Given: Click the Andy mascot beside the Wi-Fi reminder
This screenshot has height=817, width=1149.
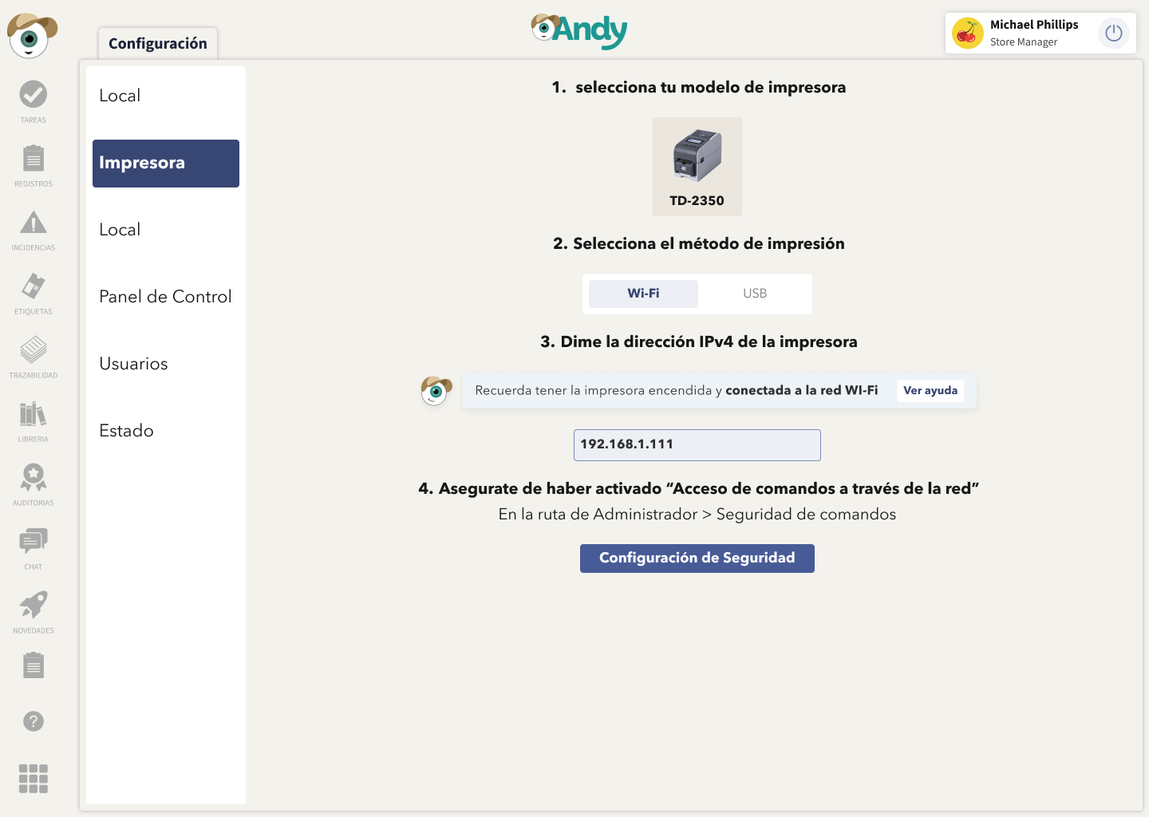Looking at the screenshot, I should (436, 390).
